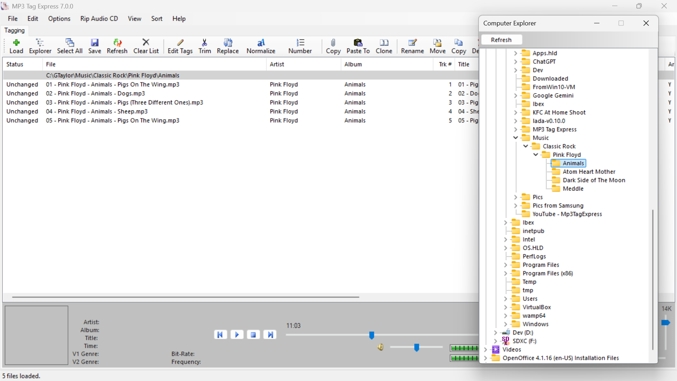Click the blue slider below 14K
Image resolution: width=677 pixels, height=381 pixels.
[665, 322]
